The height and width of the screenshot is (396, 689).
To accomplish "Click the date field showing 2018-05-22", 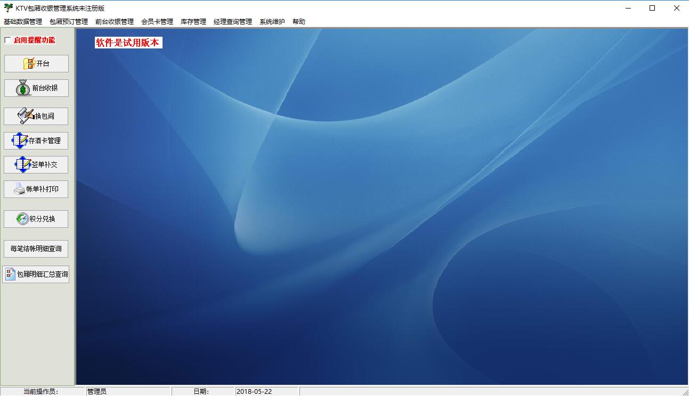I will click(266, 391).
